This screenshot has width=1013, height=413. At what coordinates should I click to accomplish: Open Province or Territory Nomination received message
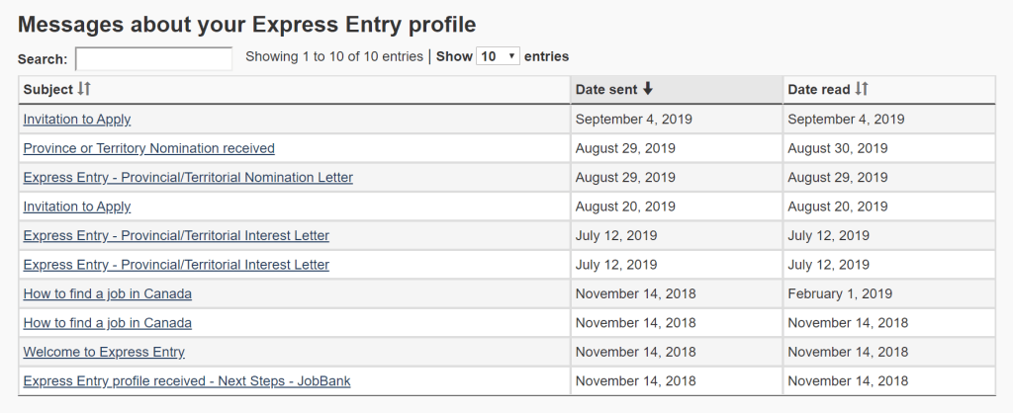pos(148,148)
